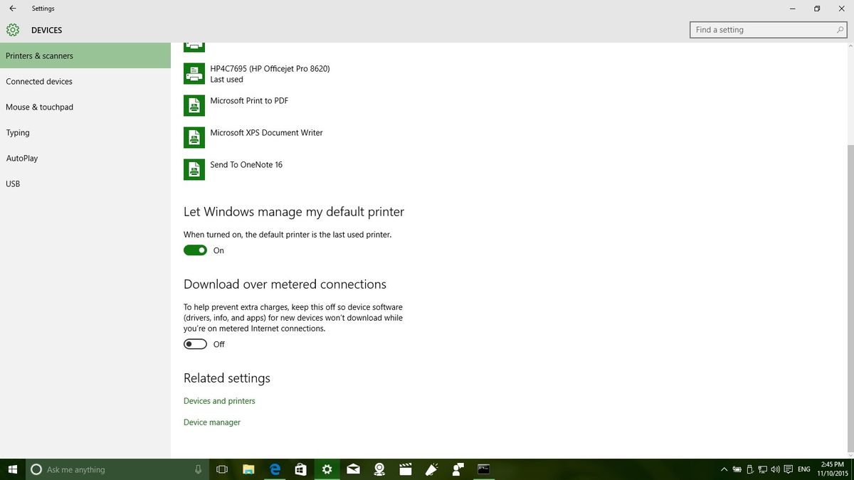This screenshot has height=480, width=854.
Task: Open Microsoft Edge from the taskbar
Action: pos(274,469)
